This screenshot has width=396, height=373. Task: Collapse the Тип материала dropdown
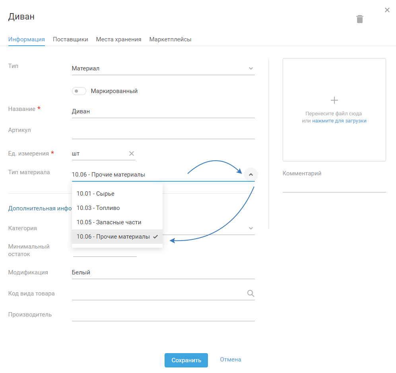[251, 174]
